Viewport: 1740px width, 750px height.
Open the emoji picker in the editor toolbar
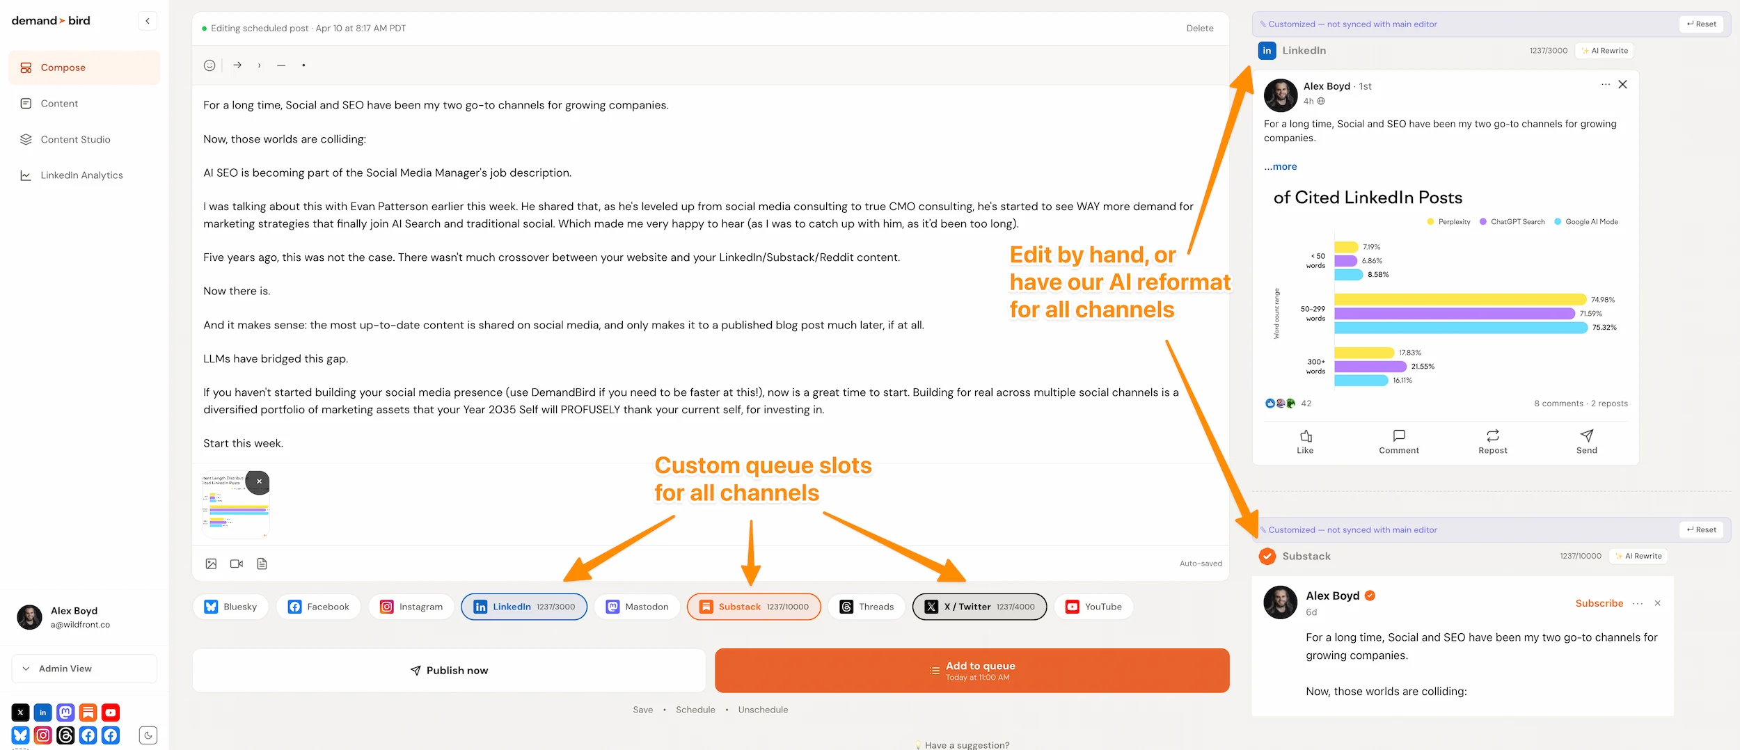[209, 65]
